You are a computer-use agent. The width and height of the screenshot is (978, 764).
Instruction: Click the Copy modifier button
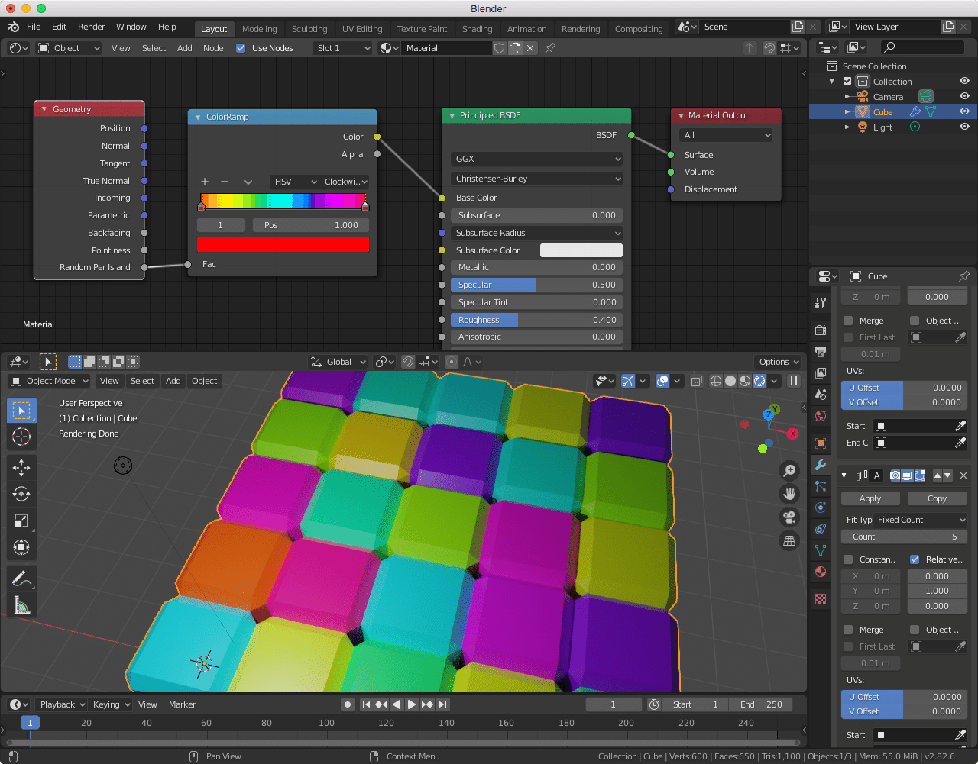tap(937, 498)
